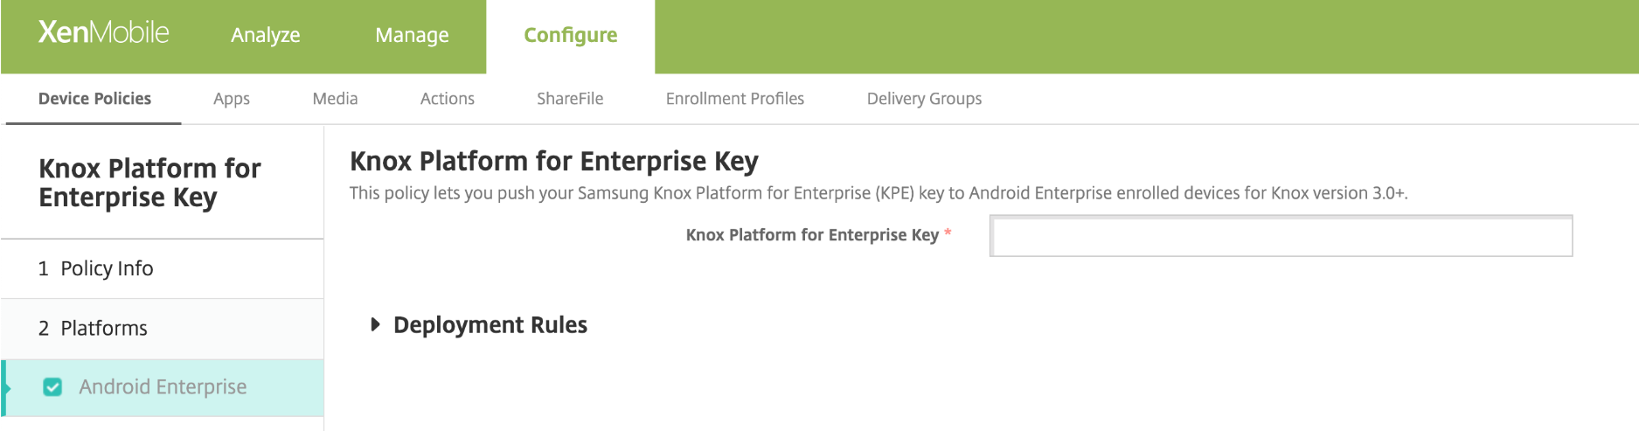Click the sidebar Knox Platform for Enterprise Key title
The image size is (1639, 431).
click(x=149, y=183)
